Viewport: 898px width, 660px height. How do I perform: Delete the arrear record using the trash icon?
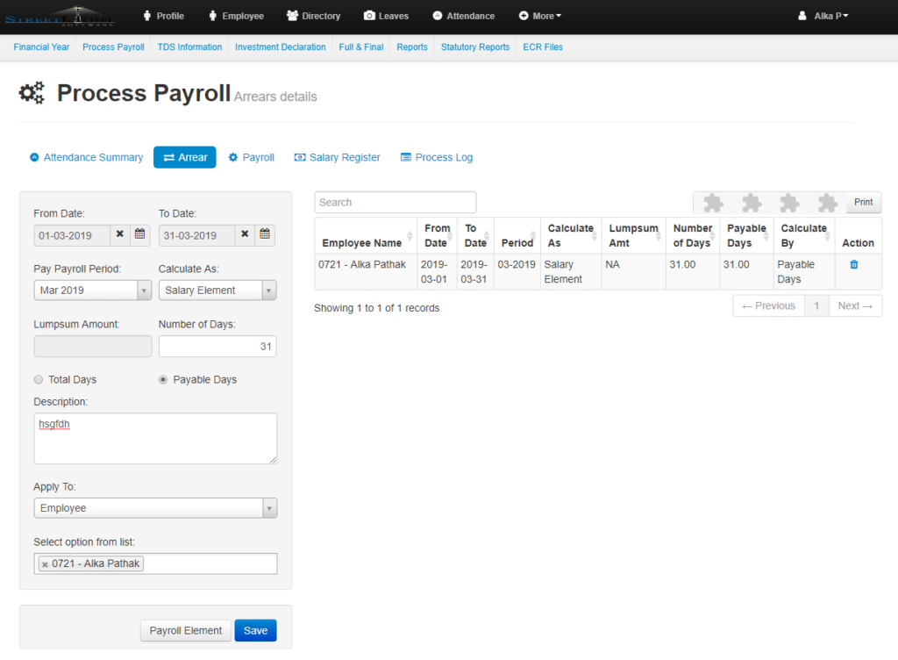[x=853, y=263]
